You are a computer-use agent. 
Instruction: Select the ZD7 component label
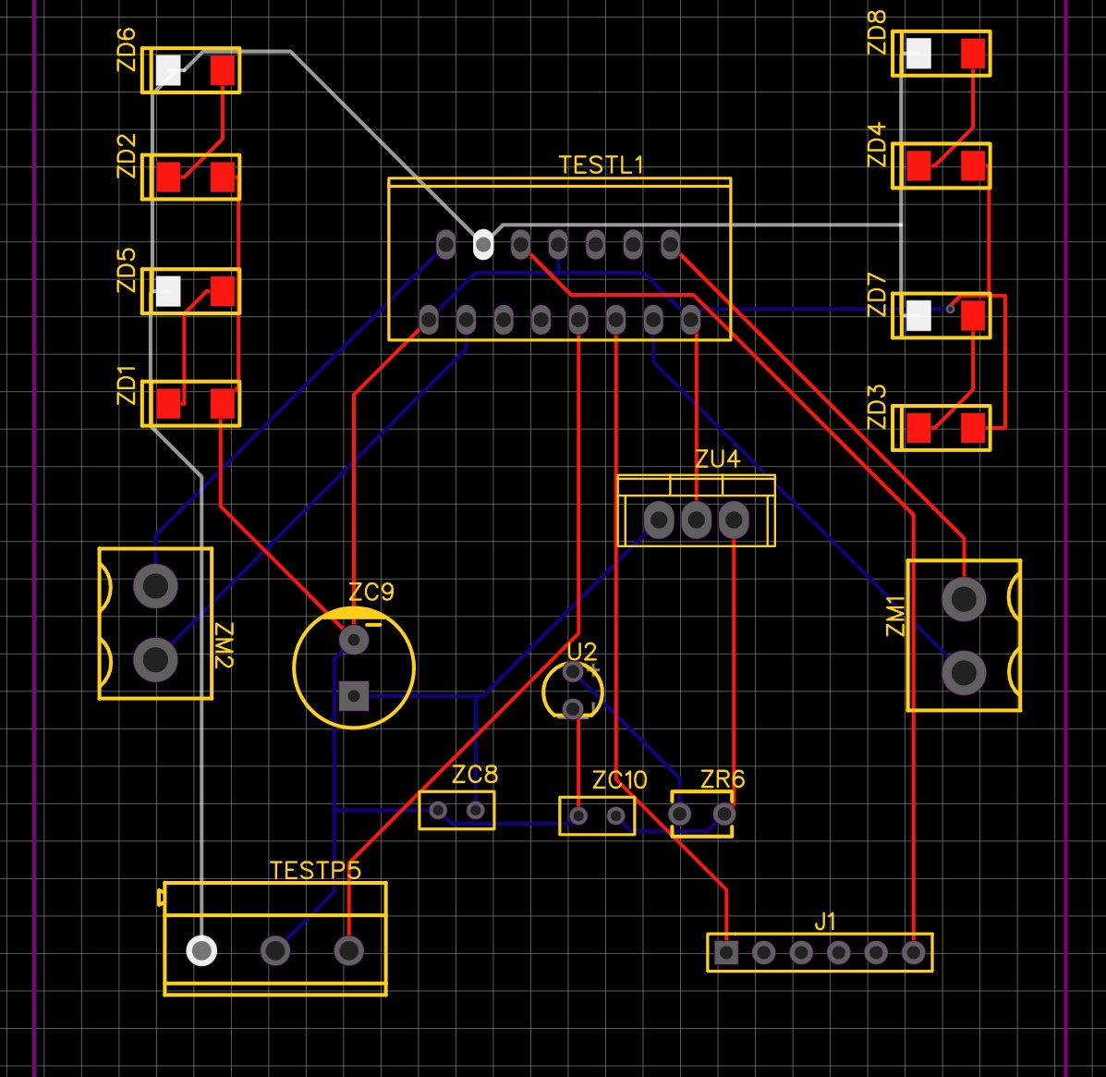[x=876, y=295]
